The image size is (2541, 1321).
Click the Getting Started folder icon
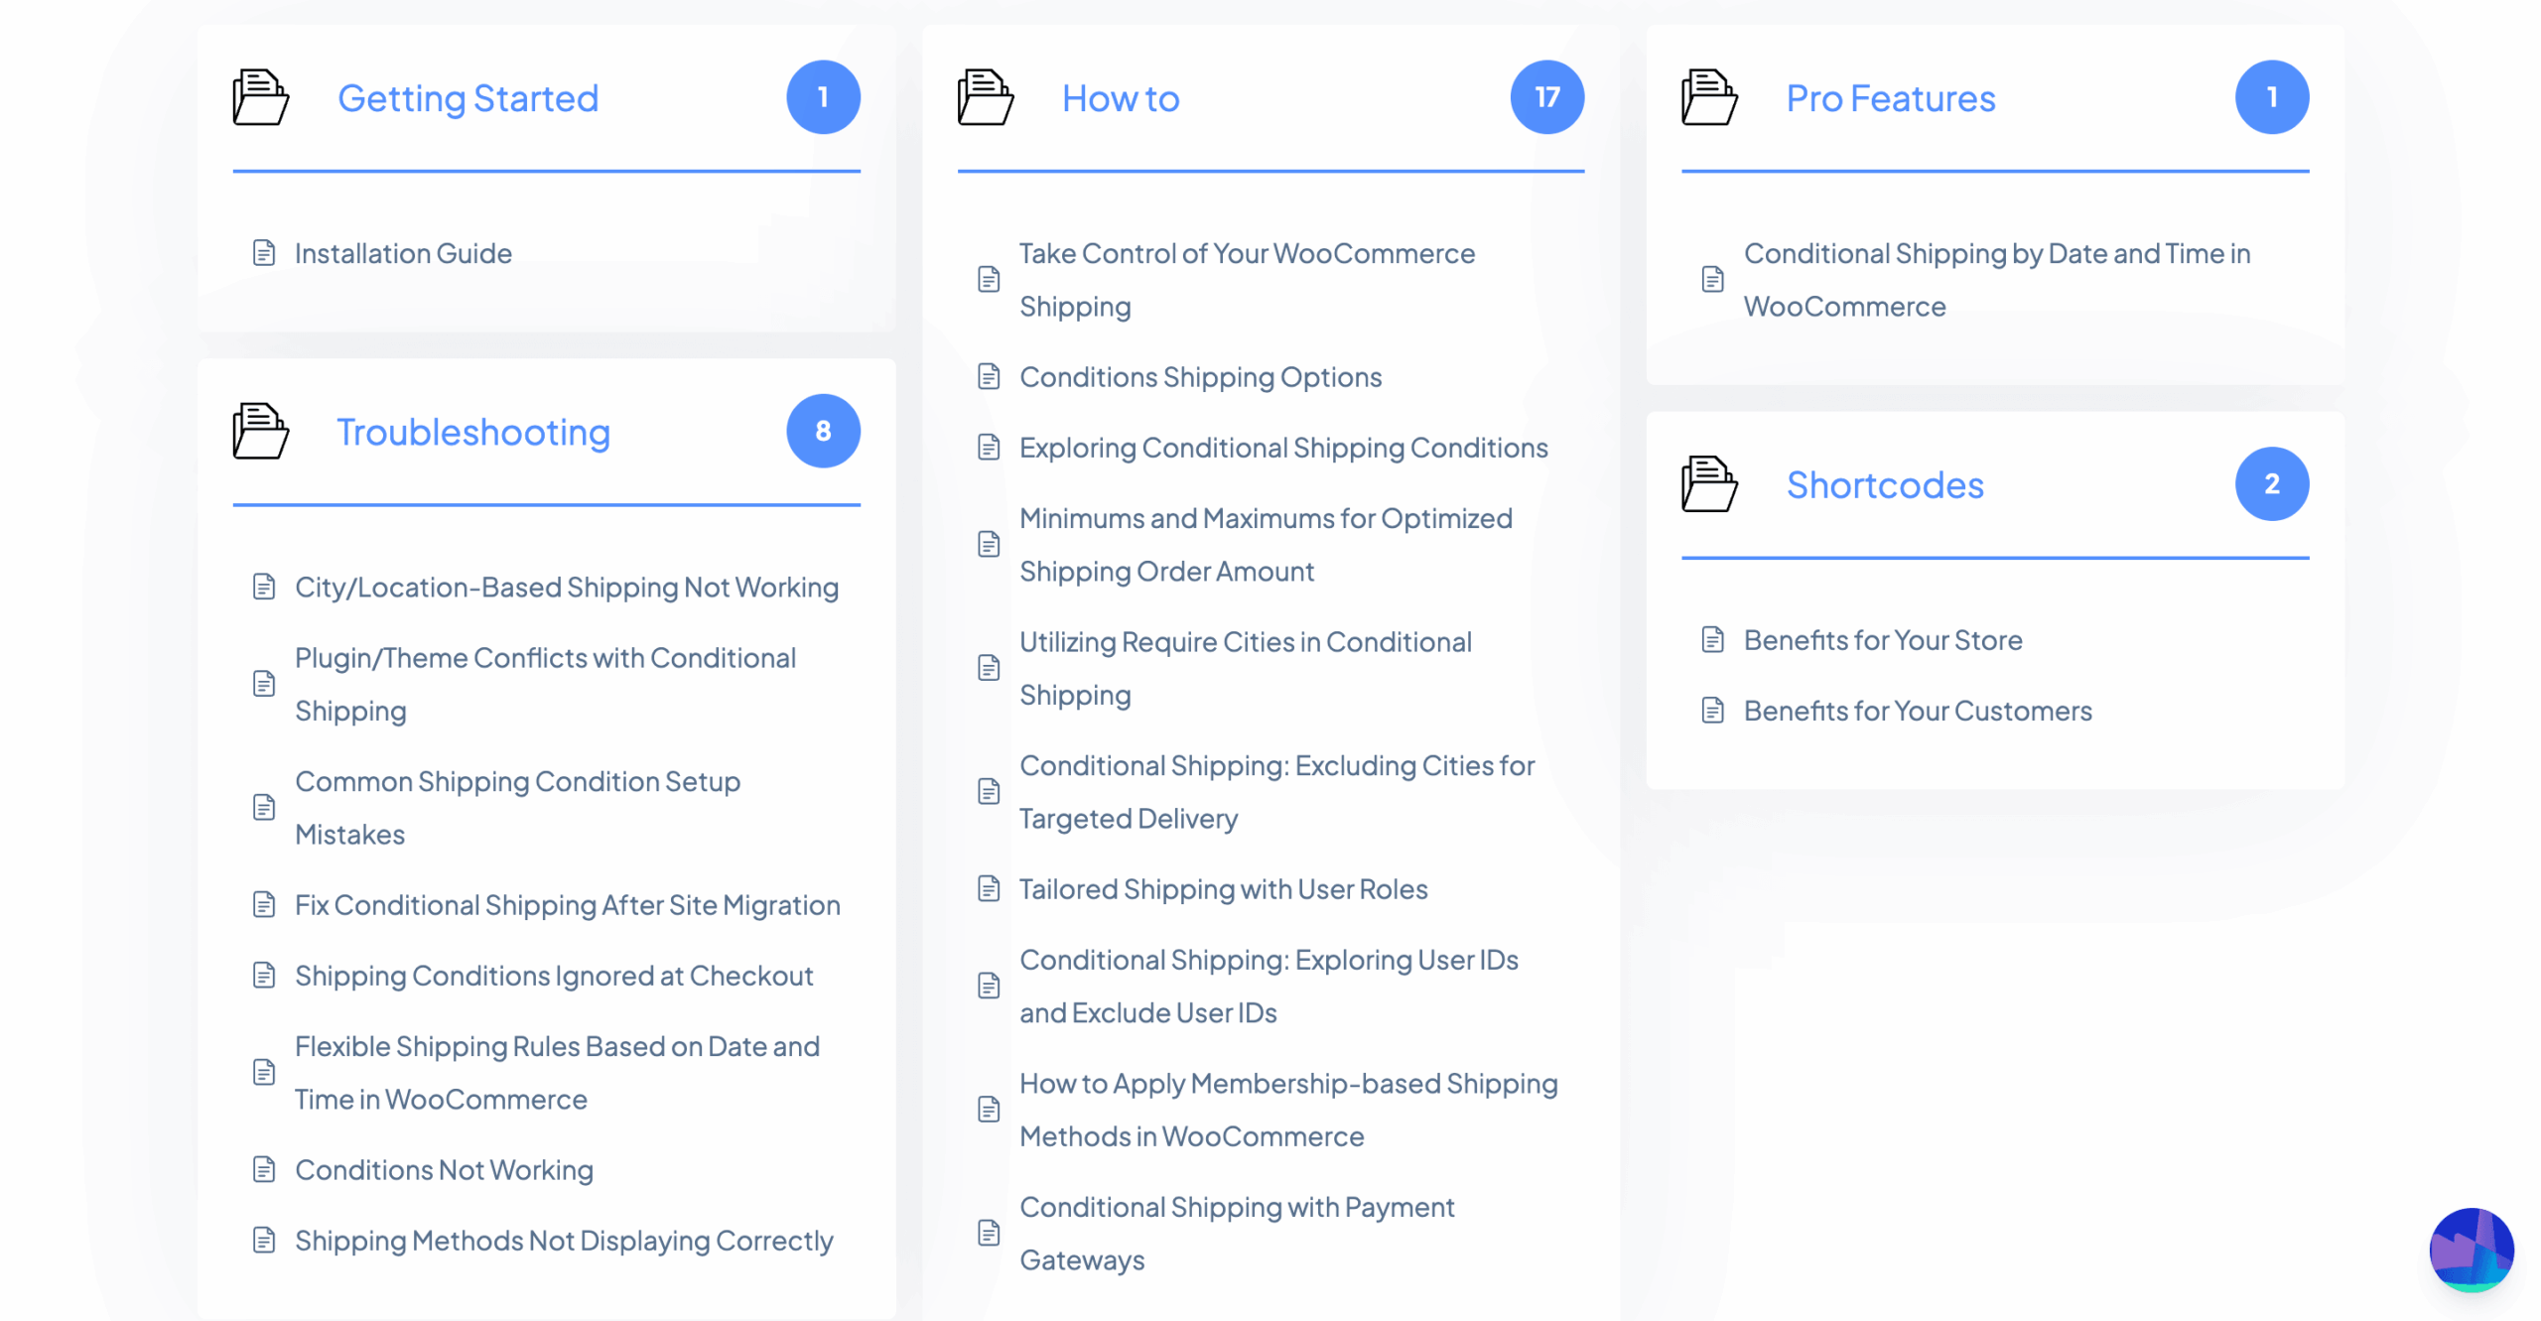pyautogui.click(x=260, y=97)
